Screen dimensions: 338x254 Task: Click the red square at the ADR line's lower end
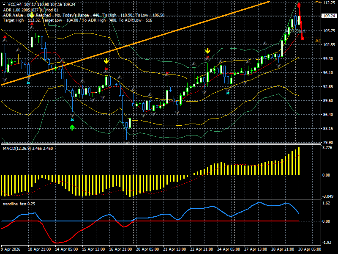tap(303, 39)
